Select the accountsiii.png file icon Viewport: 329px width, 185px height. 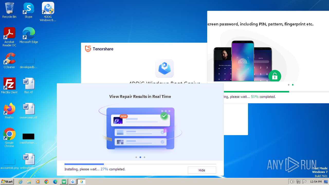point(10,163)
